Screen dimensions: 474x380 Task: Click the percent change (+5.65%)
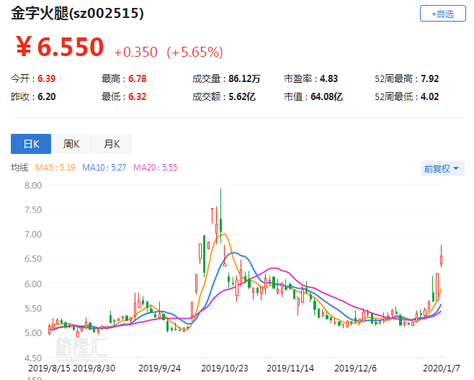coord(194,52)
